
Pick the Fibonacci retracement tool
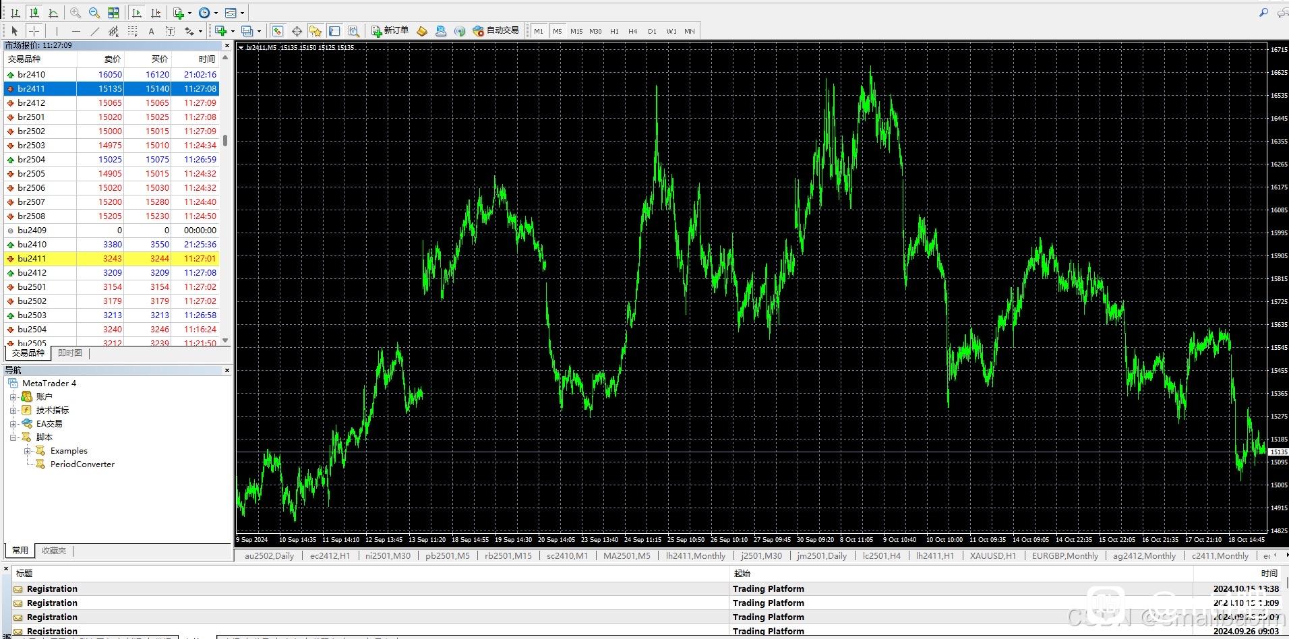tap(132, 31)
